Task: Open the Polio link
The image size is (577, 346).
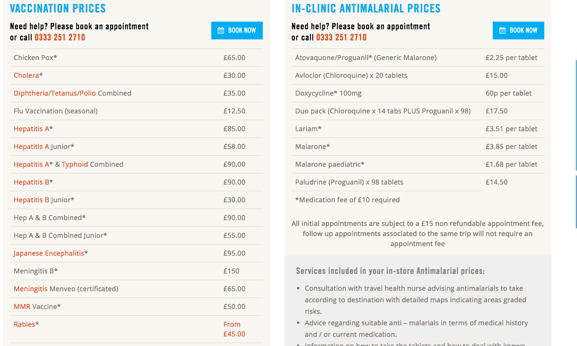Action: 88,93
